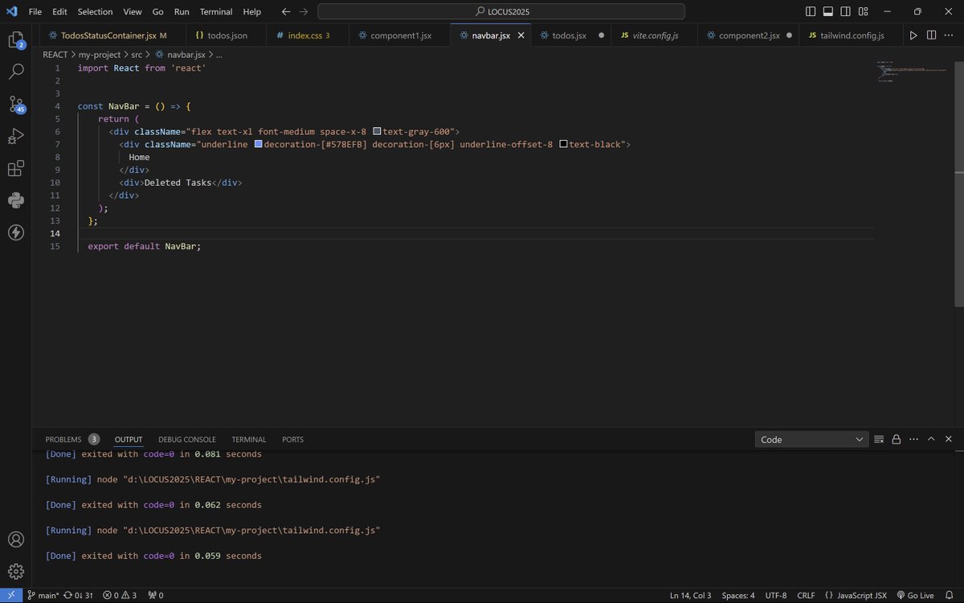Switch to tailwind.config.js tab
This screenshot has height=603, width=964.
[850, 35]
